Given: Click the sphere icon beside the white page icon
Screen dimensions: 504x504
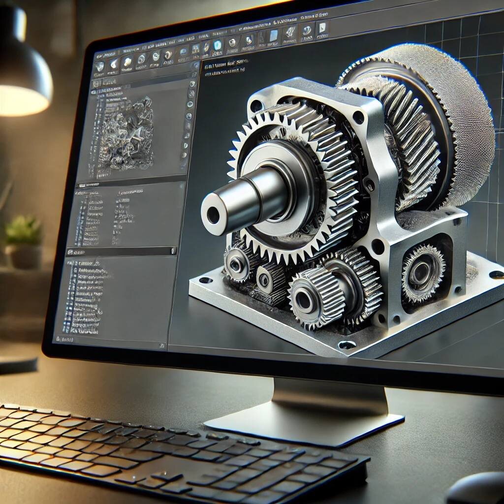Looking at the screenshot, I should coord(307,31).
